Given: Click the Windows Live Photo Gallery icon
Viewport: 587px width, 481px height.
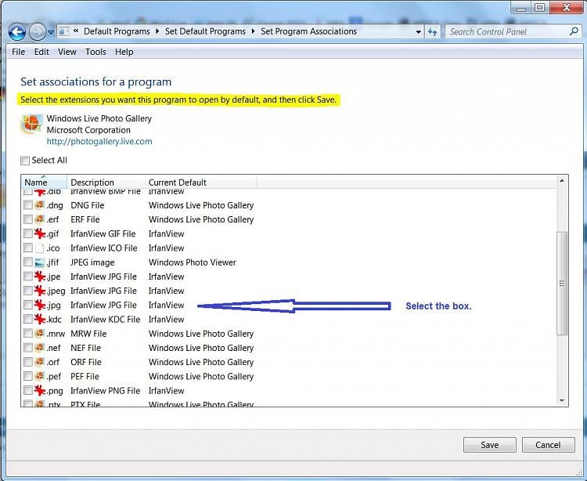Looking at the screenshot, I should [31, 124].
